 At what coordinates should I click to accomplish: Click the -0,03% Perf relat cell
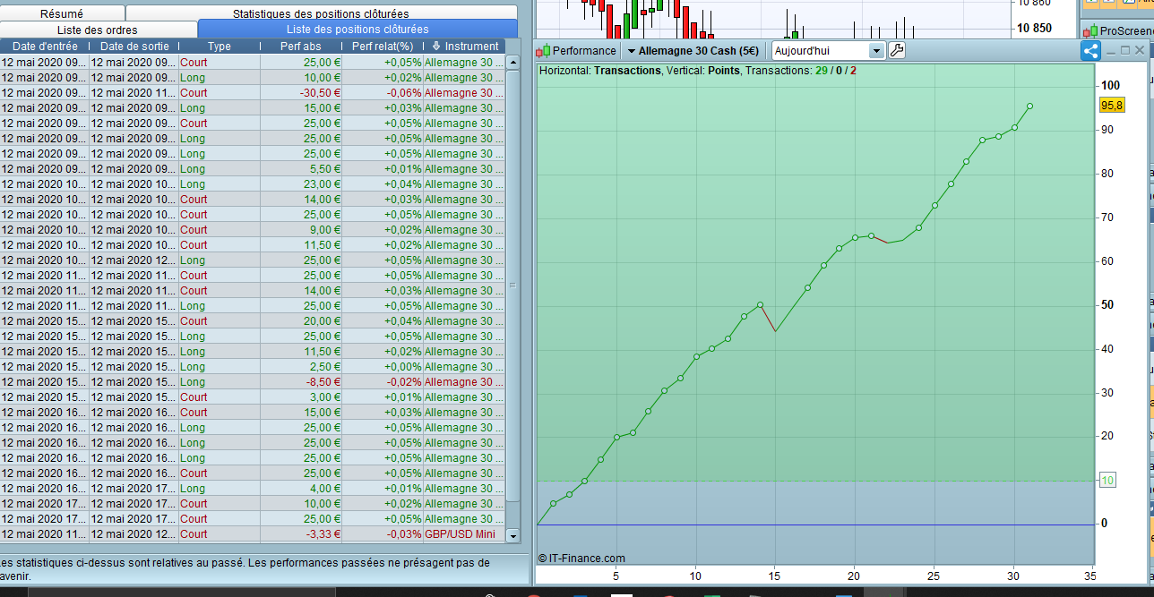tap(383, 534)
